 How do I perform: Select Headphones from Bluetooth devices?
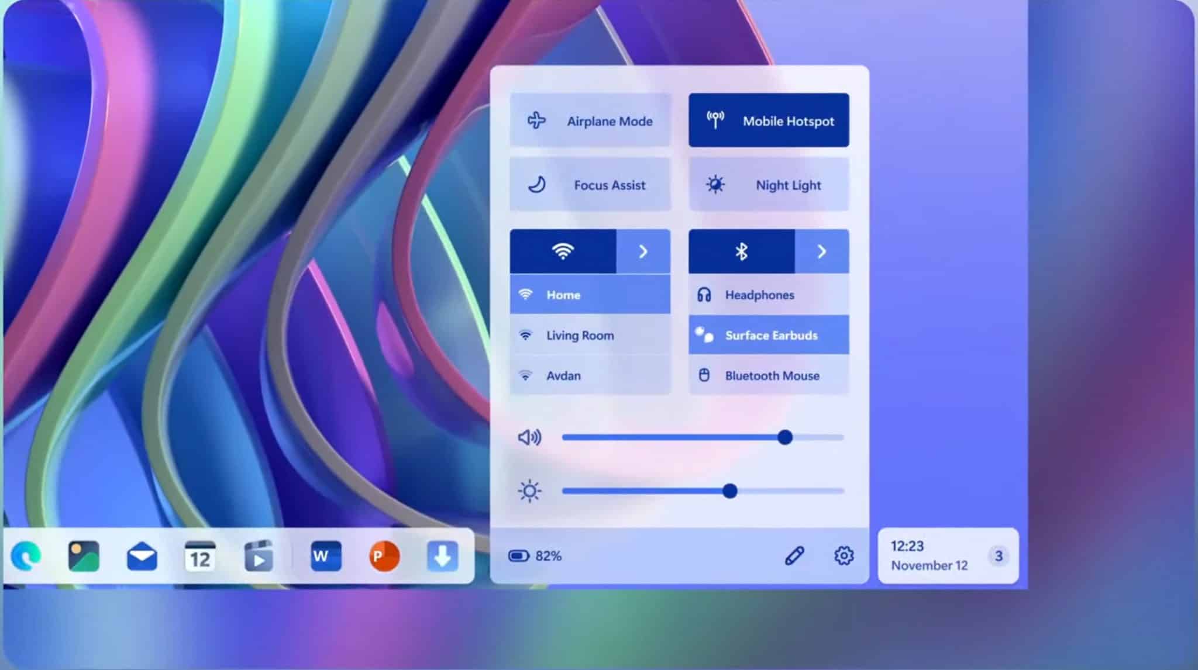tap(768, 295)
